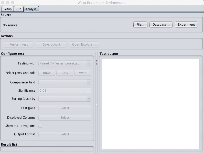Click Select button for Displayed Columns
The width and height of the screenshot is (204, 153).
(65, 118)
